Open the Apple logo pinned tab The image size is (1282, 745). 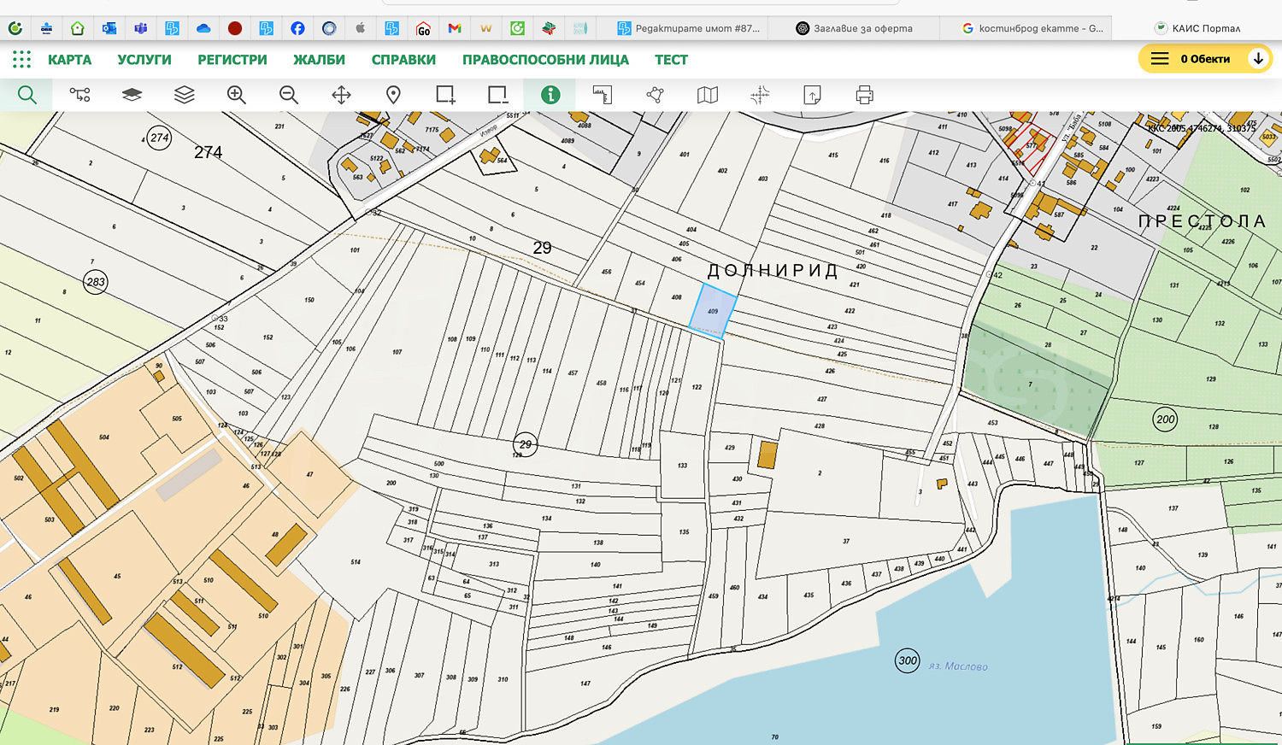(361, 28)
